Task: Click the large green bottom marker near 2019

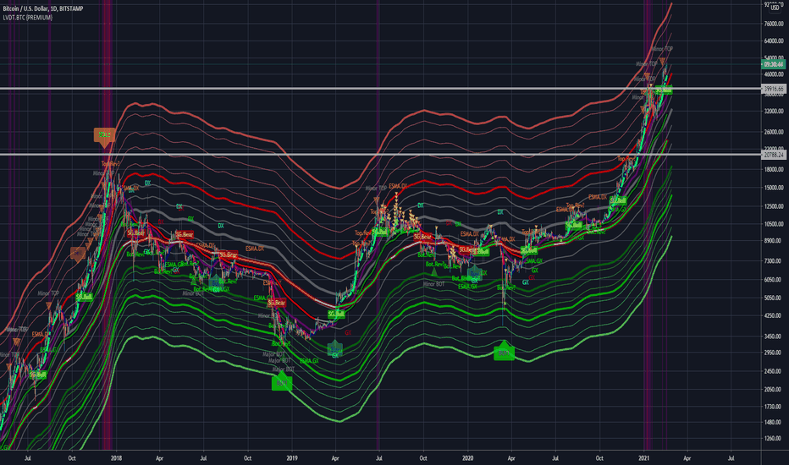Action: pyautogui.click(x=282, y=382)
